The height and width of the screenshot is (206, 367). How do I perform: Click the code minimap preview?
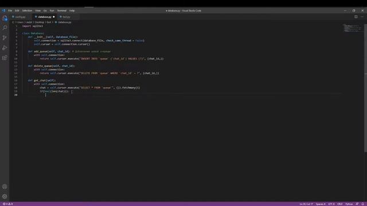point(352,28)
